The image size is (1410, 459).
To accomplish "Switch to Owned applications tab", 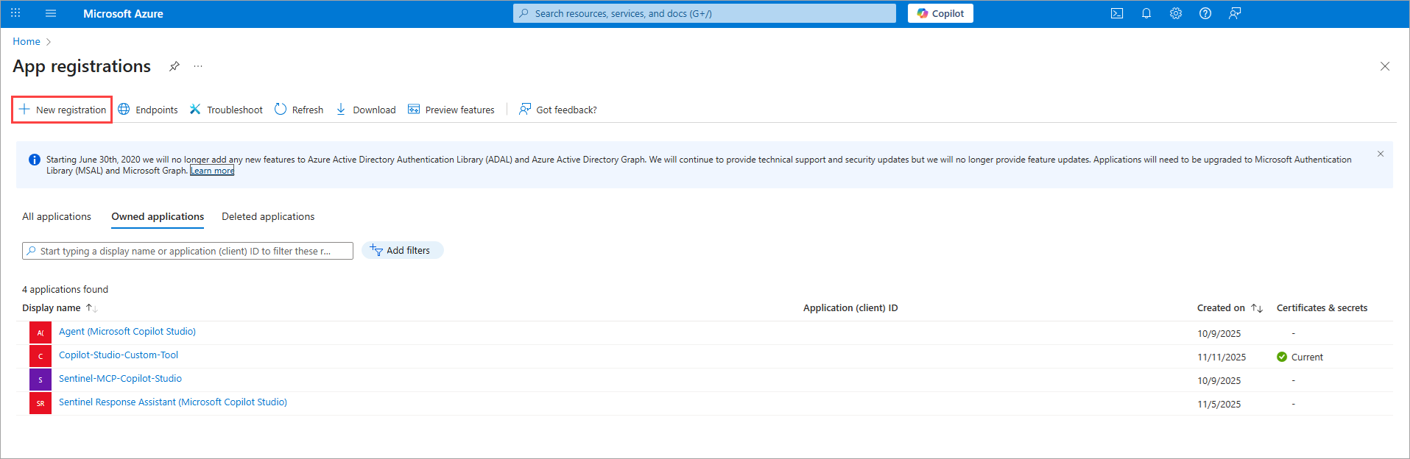I will (x=158, y=216).
